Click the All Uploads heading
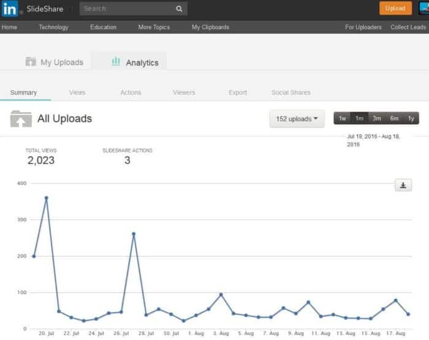This screenshot has width=429, height=340. [64, 119]
